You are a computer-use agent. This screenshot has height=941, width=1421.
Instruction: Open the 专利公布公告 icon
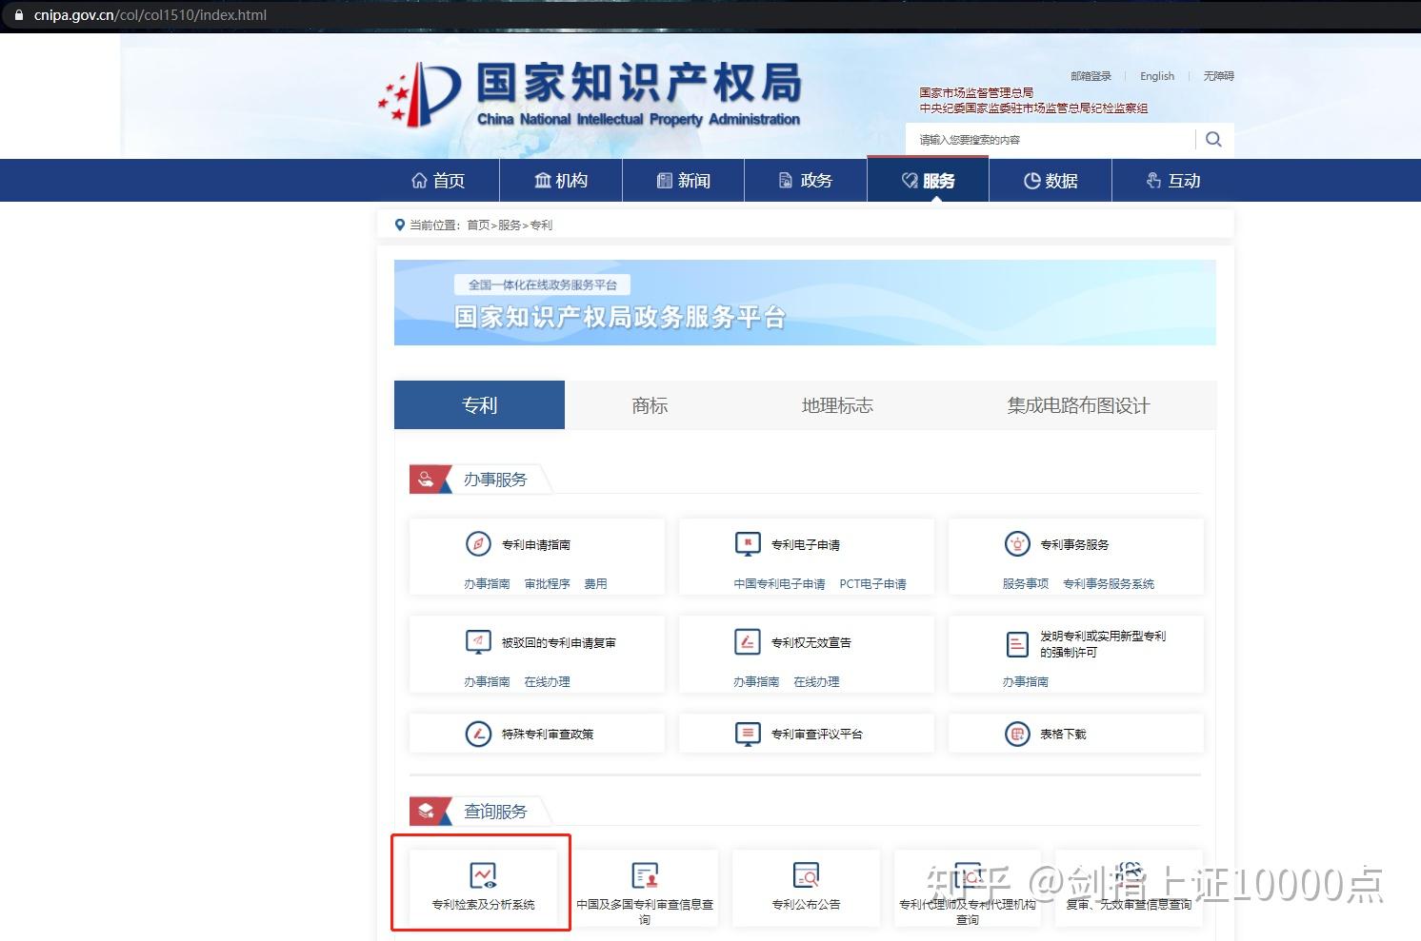[806, 875]
